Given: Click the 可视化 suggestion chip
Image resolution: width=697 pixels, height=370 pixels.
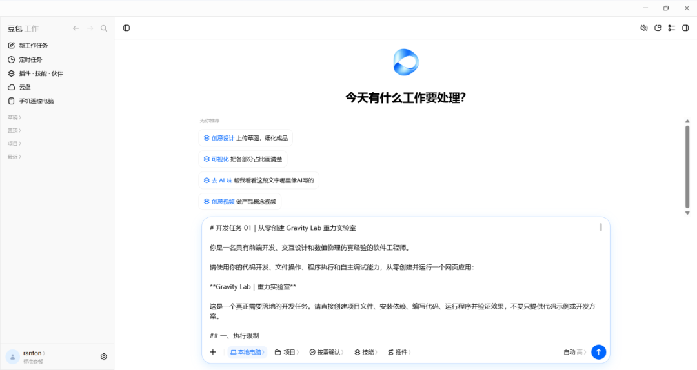Looking at the screenshot, I should point(243,159).
